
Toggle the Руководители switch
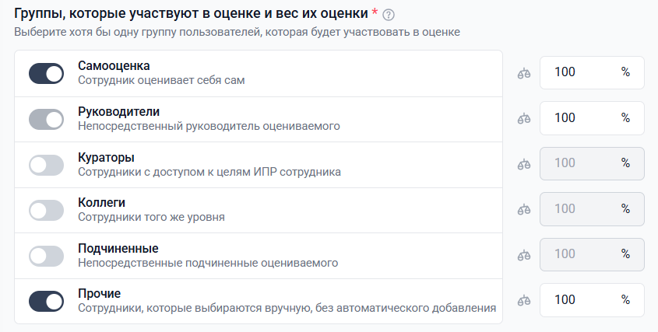[46, 119]
